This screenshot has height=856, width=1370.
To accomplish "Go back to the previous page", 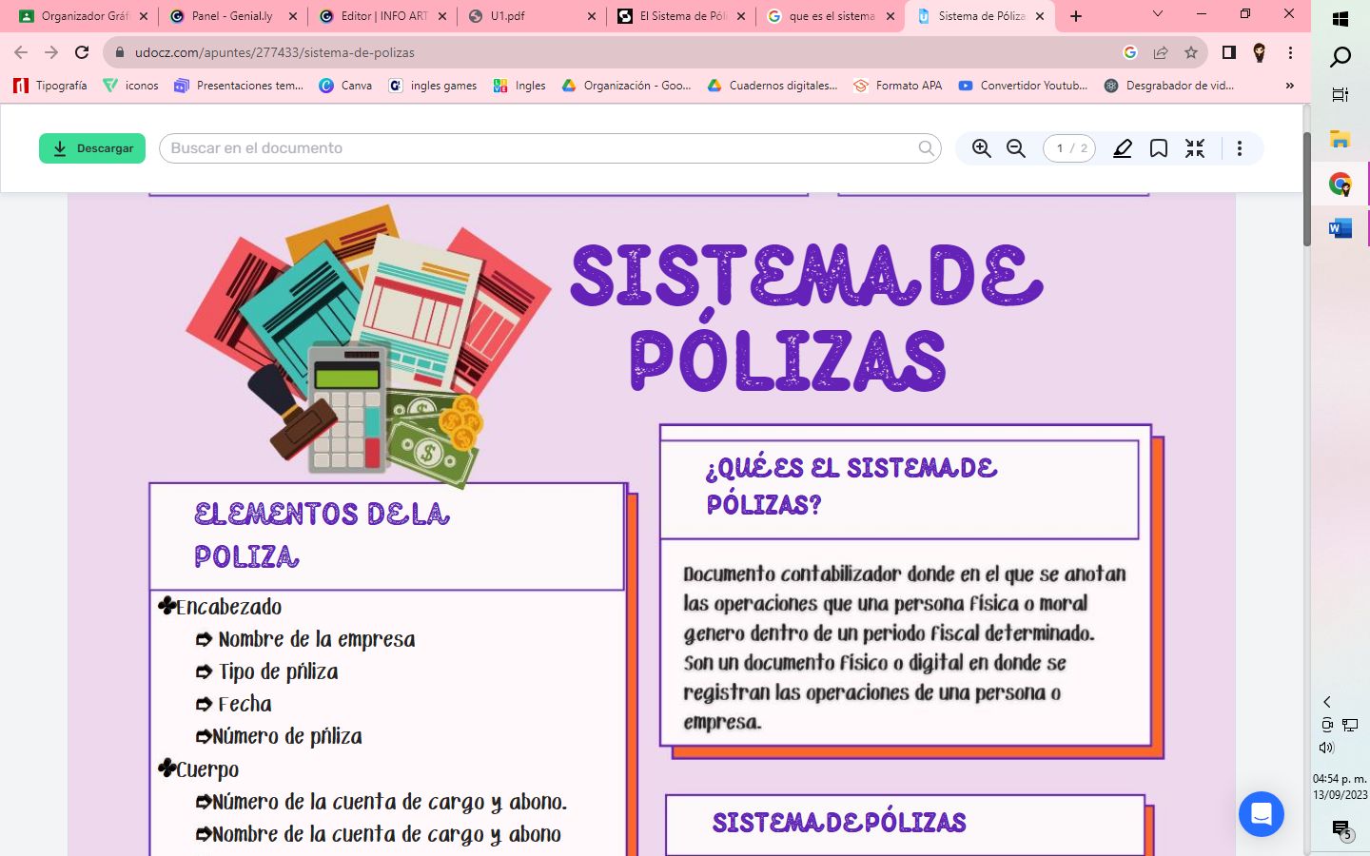I will (x=21, y=52).
